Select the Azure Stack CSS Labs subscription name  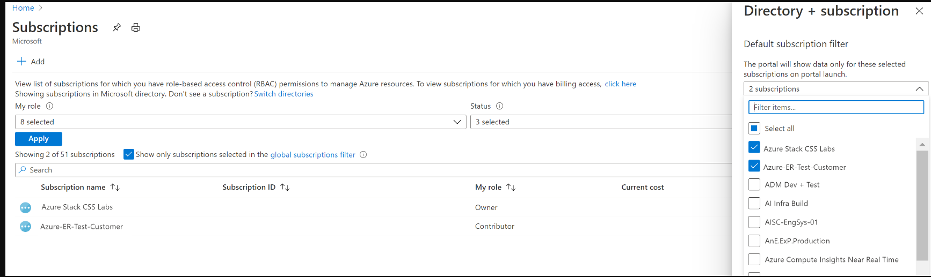(77, 207)
